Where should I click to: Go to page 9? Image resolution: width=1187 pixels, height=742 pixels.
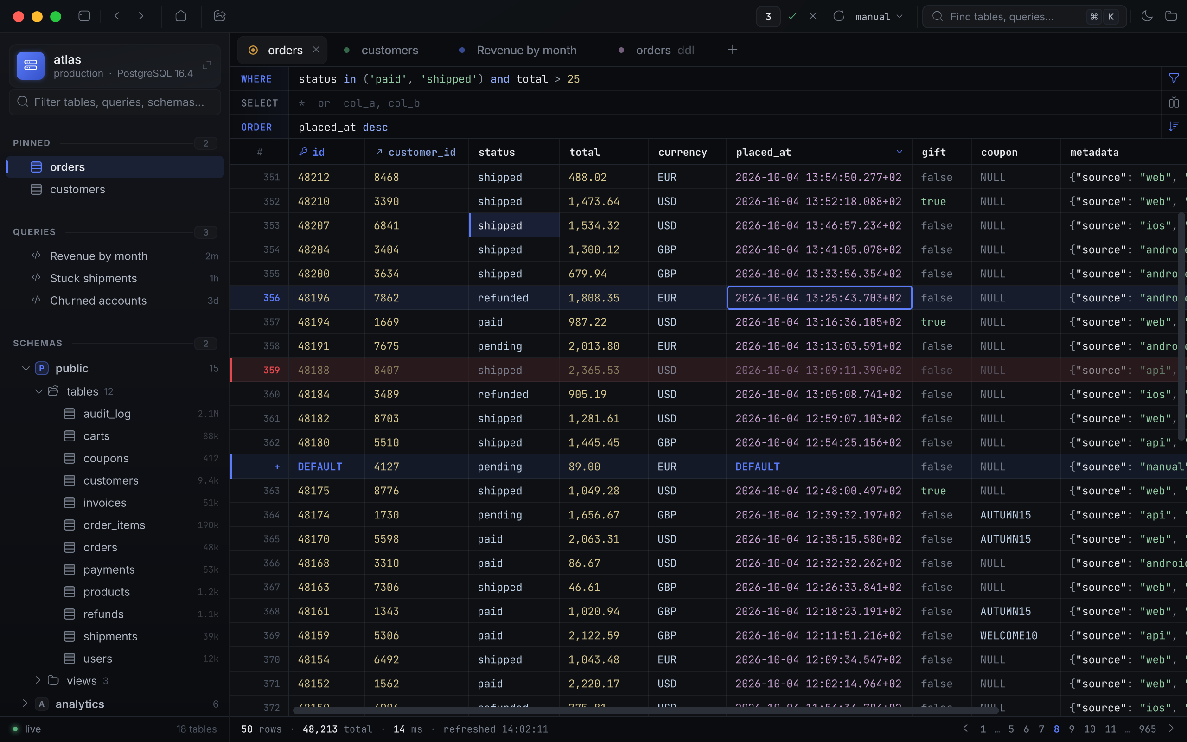click(1072, 729)
